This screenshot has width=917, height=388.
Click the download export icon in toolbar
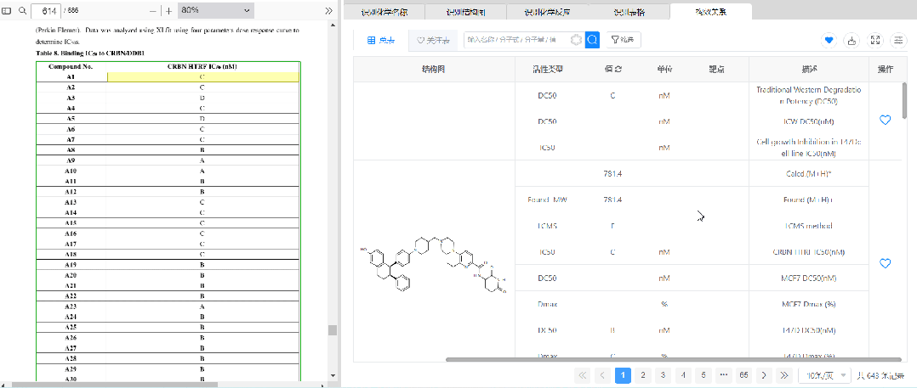click(852, 40)
